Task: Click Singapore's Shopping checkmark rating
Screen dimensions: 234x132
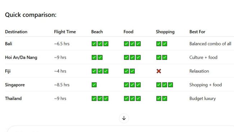Action: pyautogui.click(x=165, y=85)
